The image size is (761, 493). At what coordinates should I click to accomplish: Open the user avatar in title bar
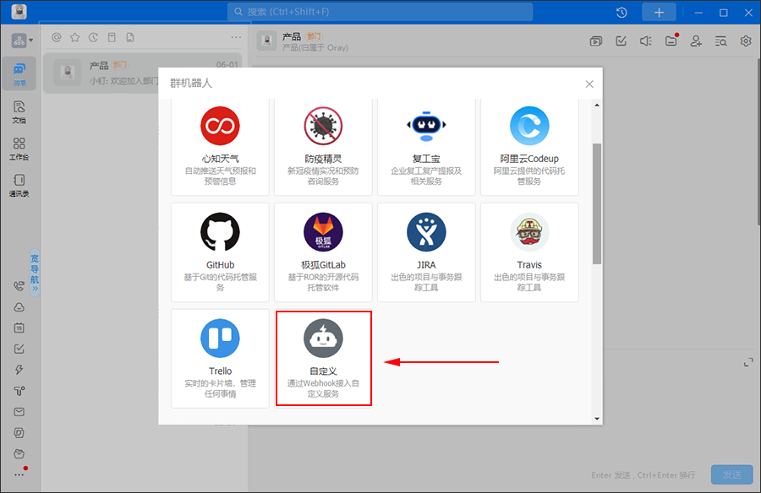19,12
